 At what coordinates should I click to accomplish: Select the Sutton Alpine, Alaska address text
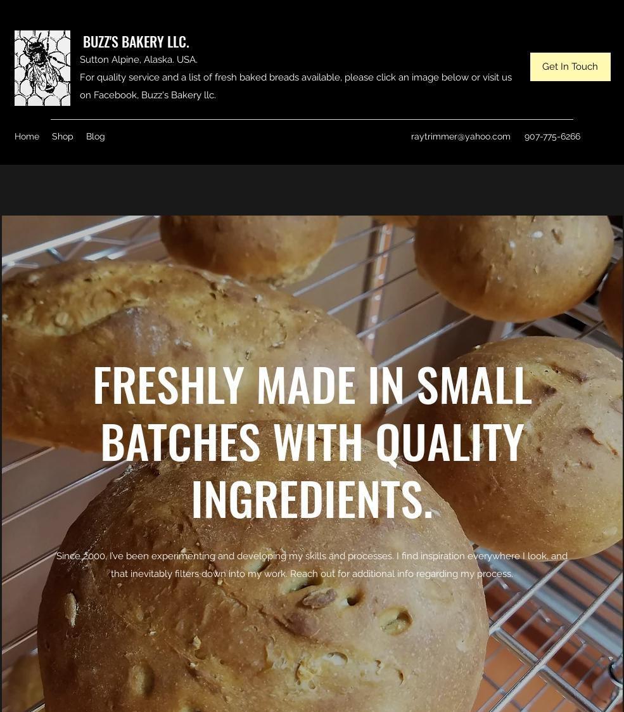pyautogui.click(x=138, y=60)
